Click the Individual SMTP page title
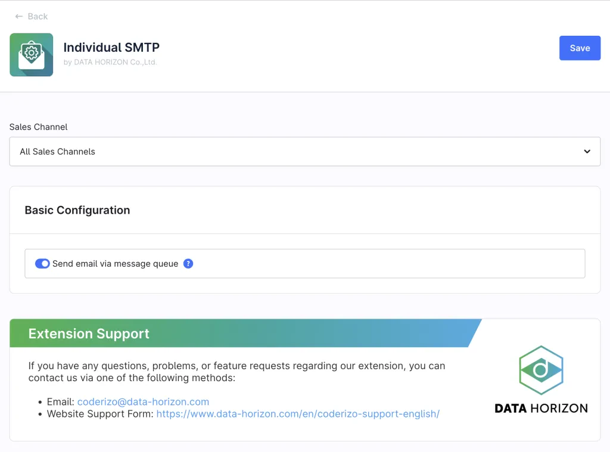610x452 pixels. [x=111, y=48]
